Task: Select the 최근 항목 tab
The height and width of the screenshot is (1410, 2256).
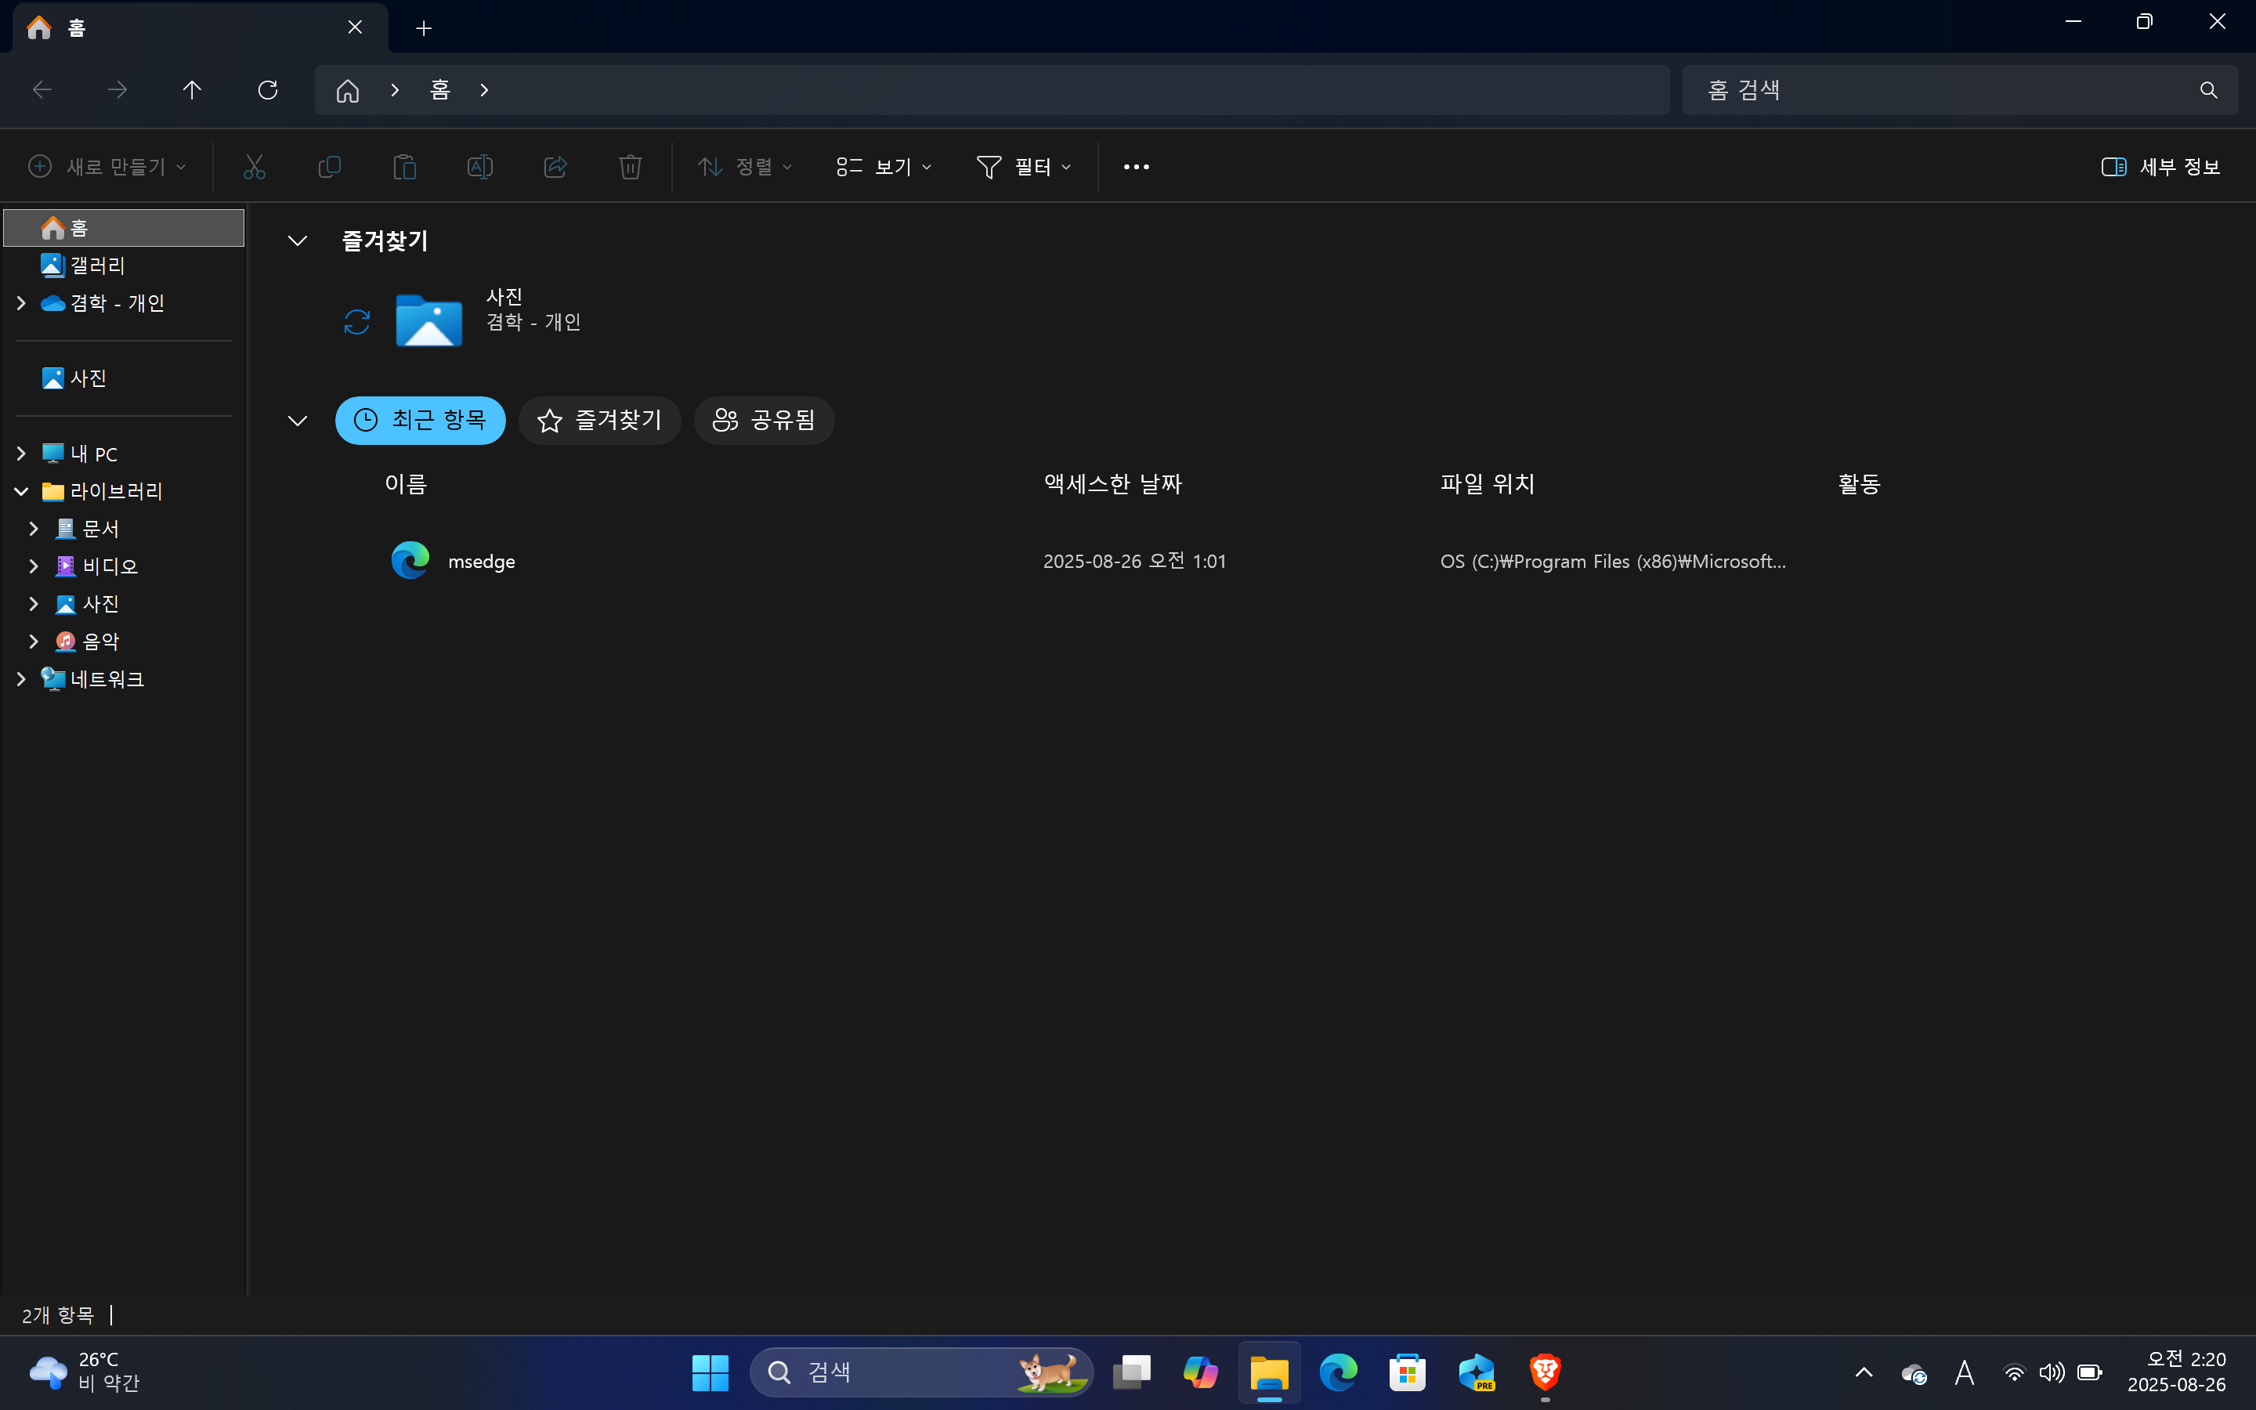Action: coord(421,421)
